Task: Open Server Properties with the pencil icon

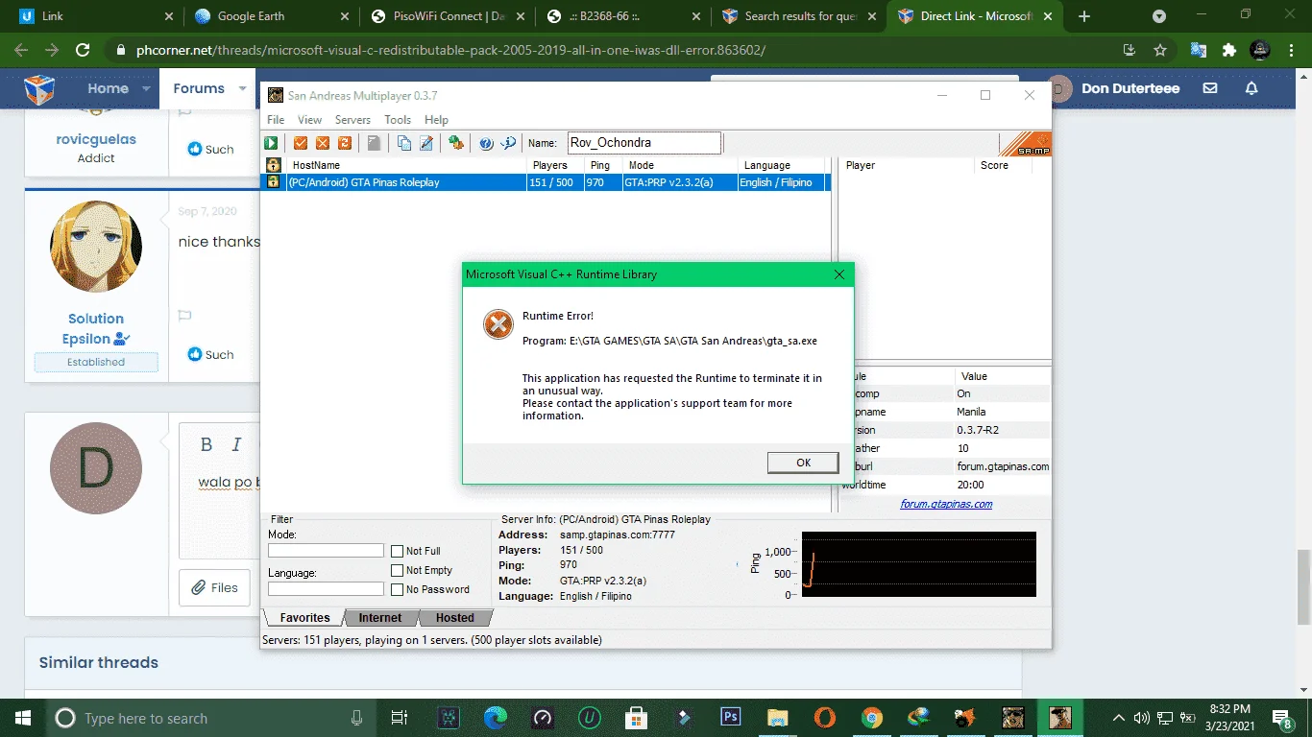Action: (426, 143)
